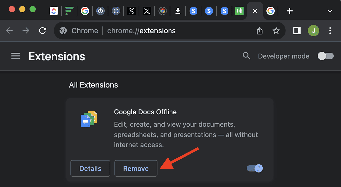Viewport: 341px width, 187px height.
Task: Close the active Extensions tab
Action: (x=255, y=11)
